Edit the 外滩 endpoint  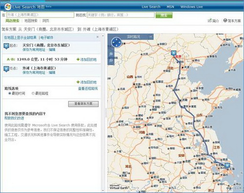tap(52, 73)
